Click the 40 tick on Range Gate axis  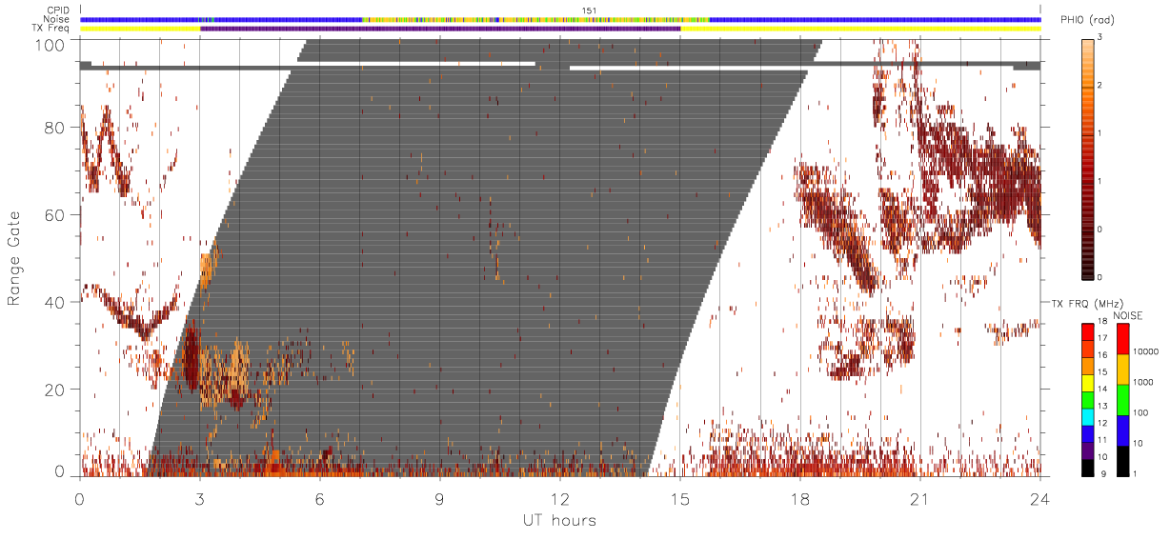click(54, 302)
